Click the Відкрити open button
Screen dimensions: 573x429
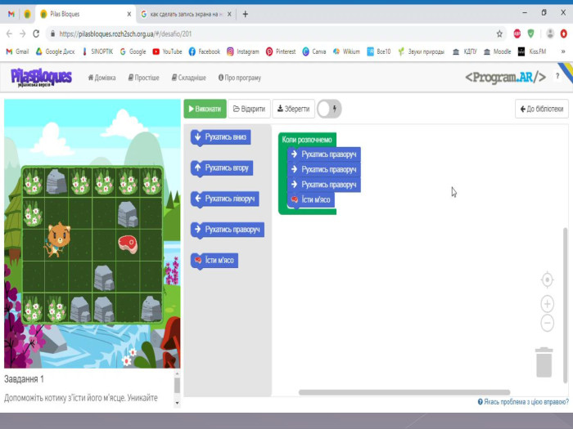[x=248, y=109]
